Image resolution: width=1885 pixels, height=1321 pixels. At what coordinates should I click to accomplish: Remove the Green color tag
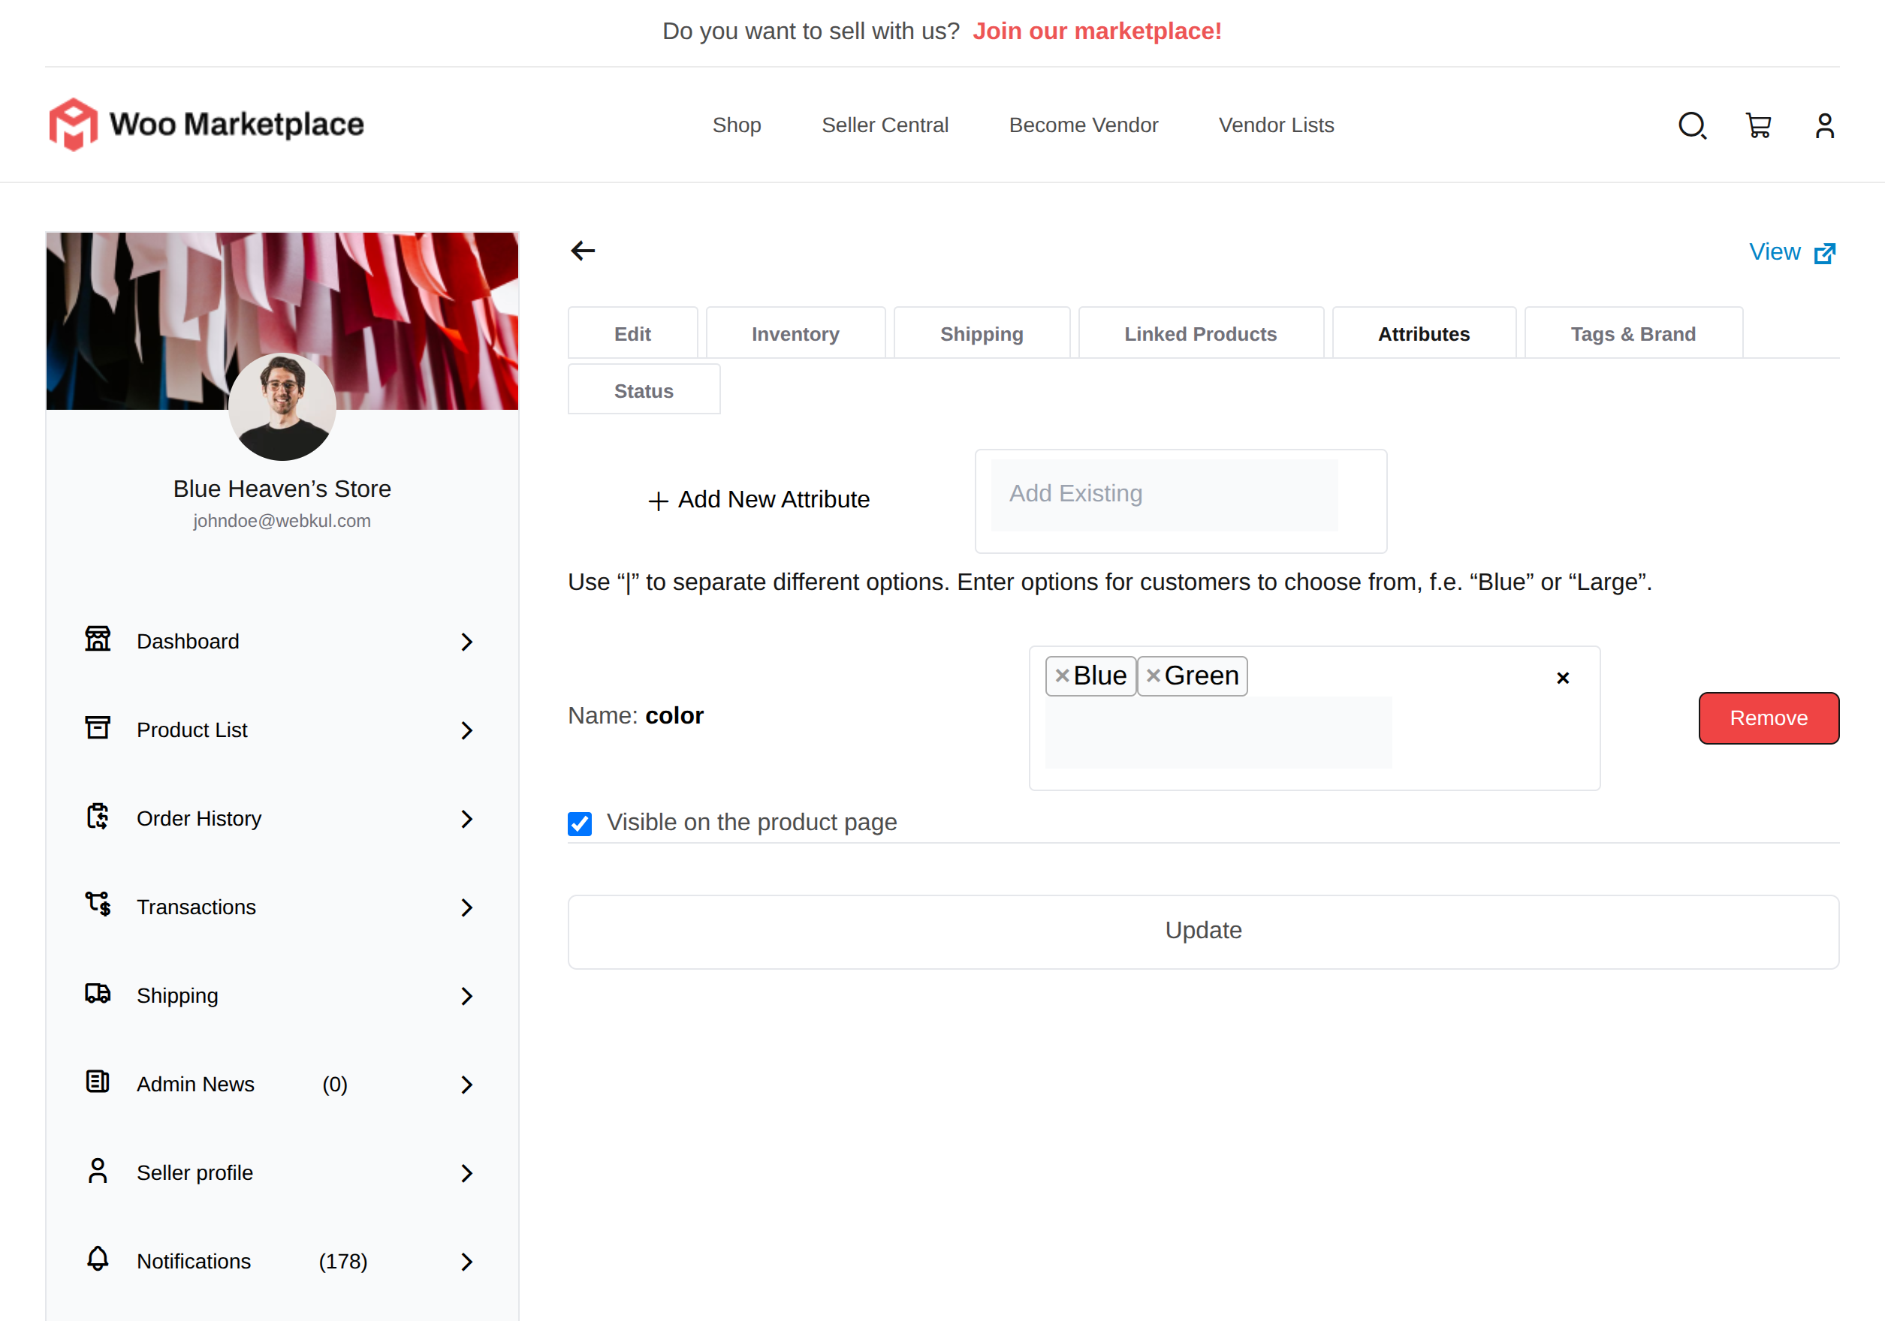[x=1153, y=676]
